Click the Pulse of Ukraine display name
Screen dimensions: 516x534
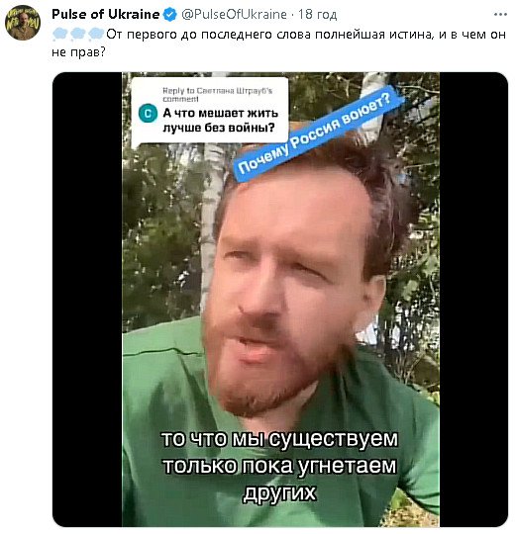pyautogui.click(x=106, y=14)
